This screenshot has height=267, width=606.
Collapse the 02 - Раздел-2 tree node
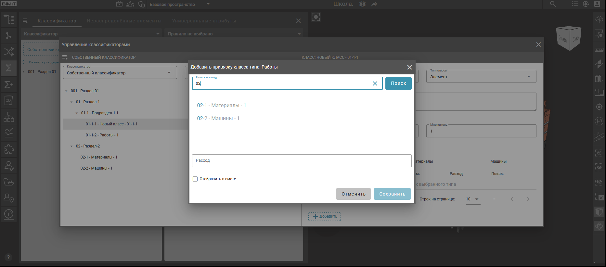(x=71, y=146)
